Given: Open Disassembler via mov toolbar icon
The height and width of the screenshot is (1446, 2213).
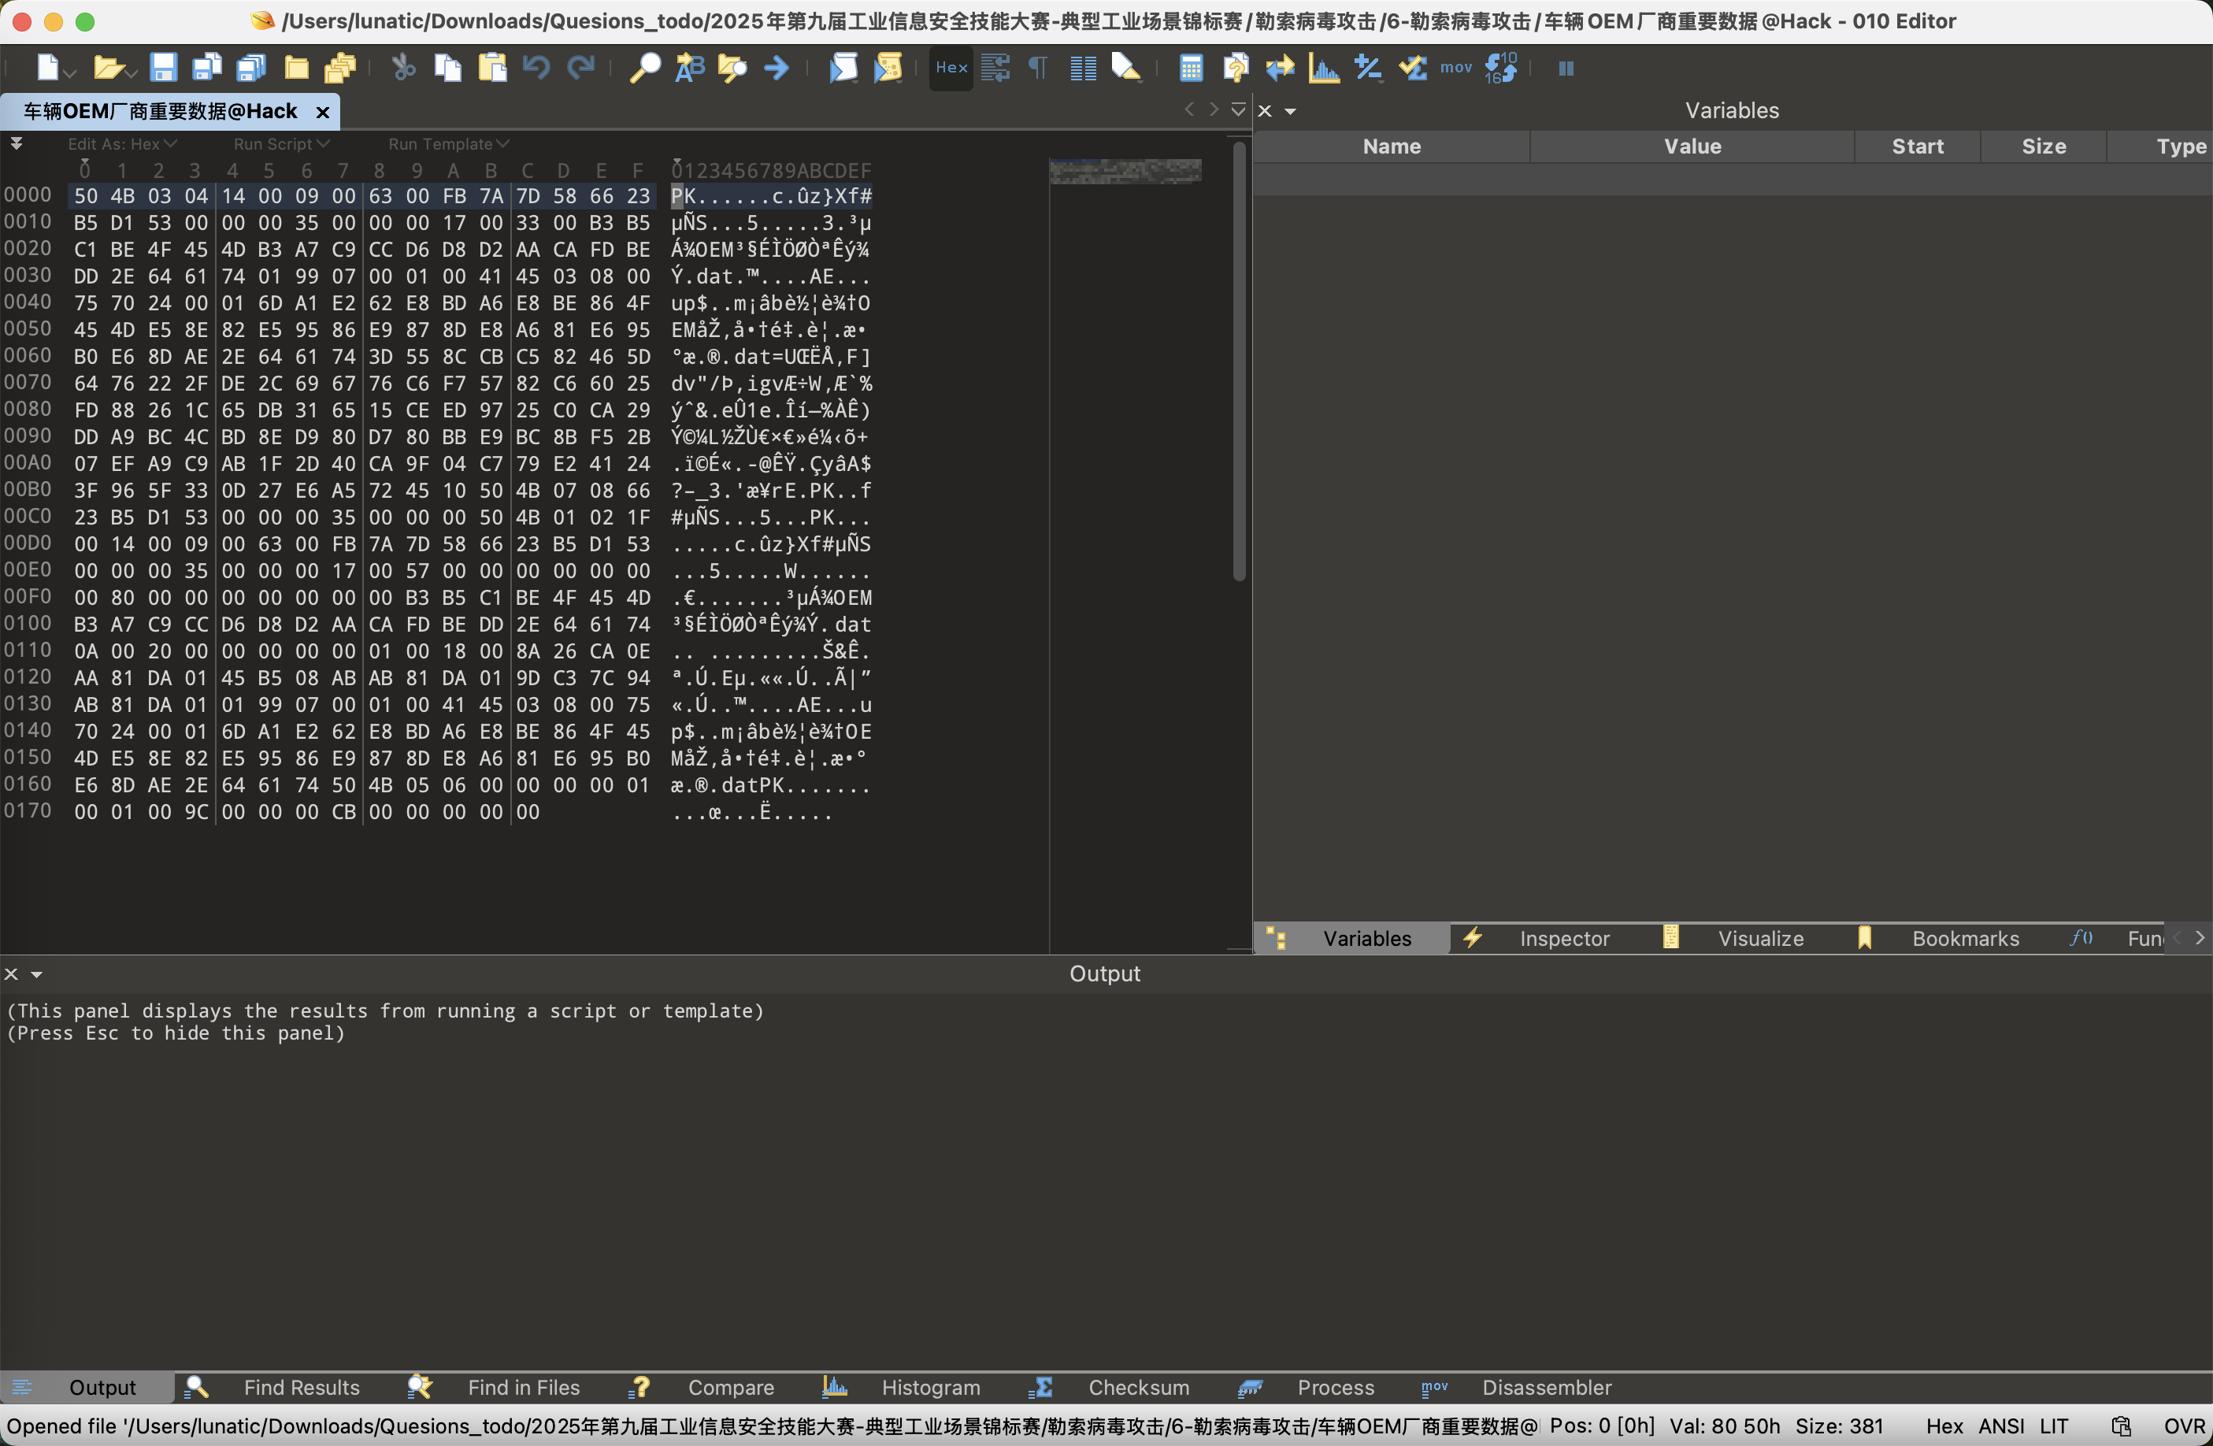Looking at the screenshot, I should (x=1456, y=67).
